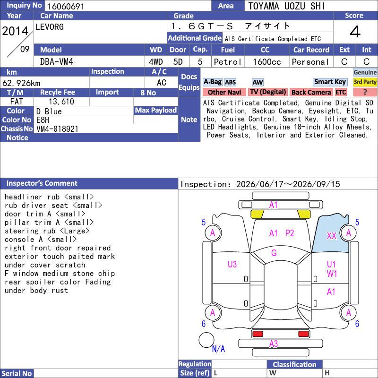Click the Back Camera badge

point(311,92)
